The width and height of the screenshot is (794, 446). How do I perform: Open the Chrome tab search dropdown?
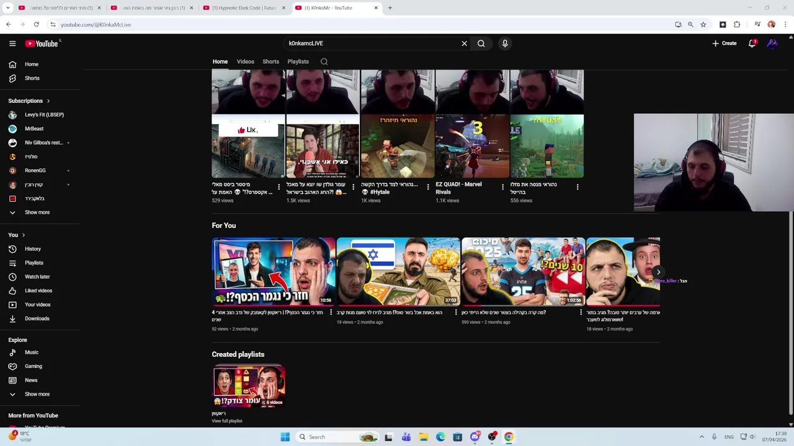[x=7, y=8]
